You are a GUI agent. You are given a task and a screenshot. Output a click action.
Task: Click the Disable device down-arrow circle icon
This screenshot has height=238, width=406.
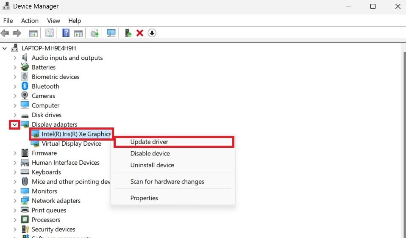click(x=152, y=33)
